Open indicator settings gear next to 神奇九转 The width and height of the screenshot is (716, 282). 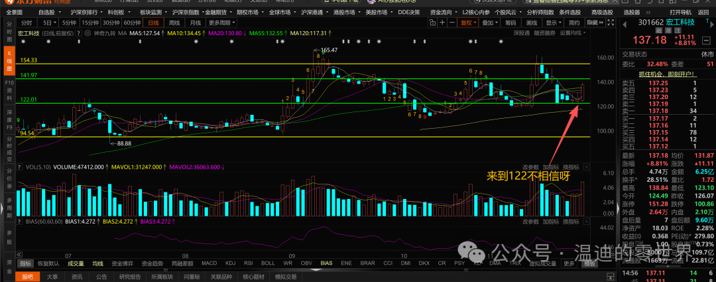click(89, 33)
